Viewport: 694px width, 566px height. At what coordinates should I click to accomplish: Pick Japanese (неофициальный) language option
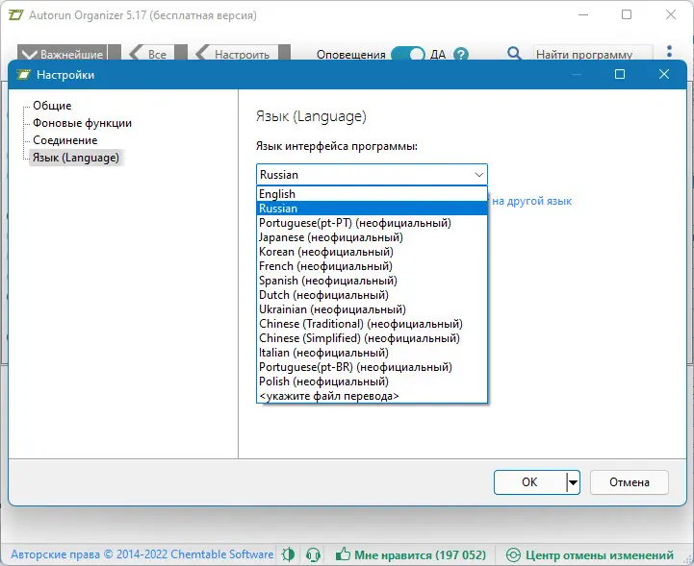pos(372,237)
